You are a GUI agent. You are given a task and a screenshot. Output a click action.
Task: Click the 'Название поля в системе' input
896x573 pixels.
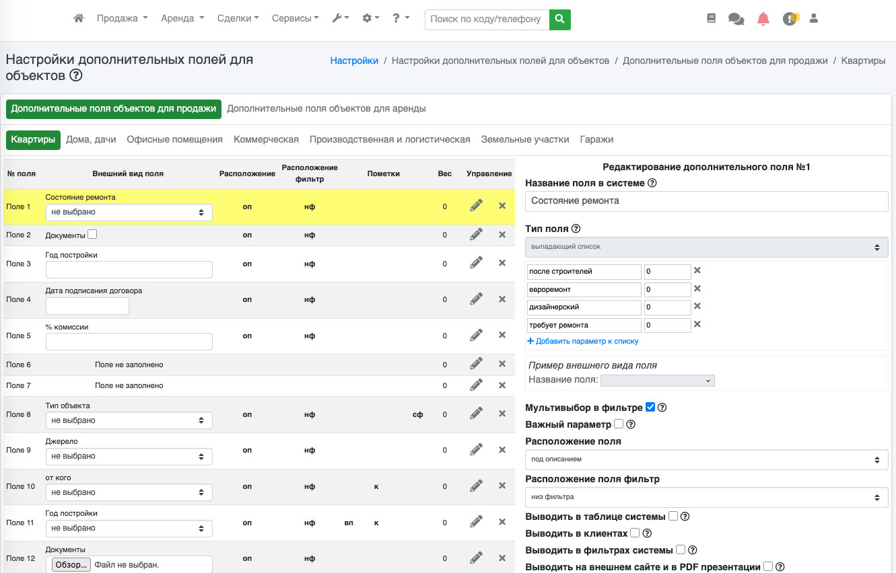tap(706, 201)
